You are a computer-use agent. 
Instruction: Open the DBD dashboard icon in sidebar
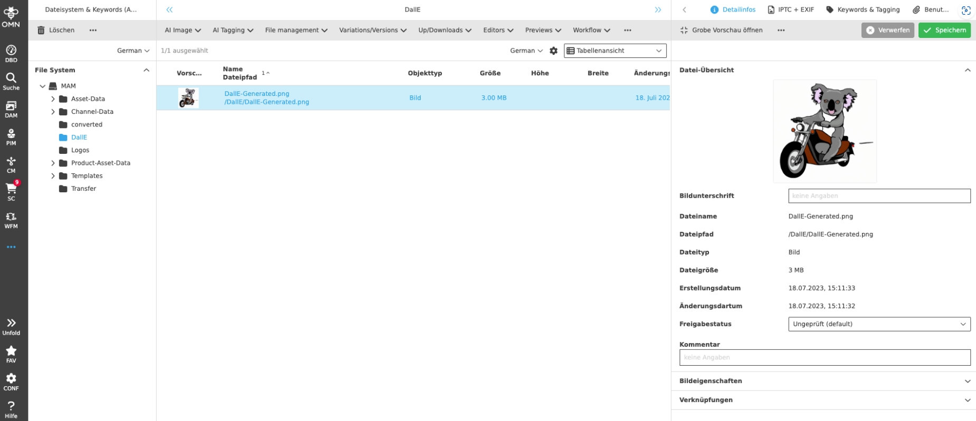[11, 53]
